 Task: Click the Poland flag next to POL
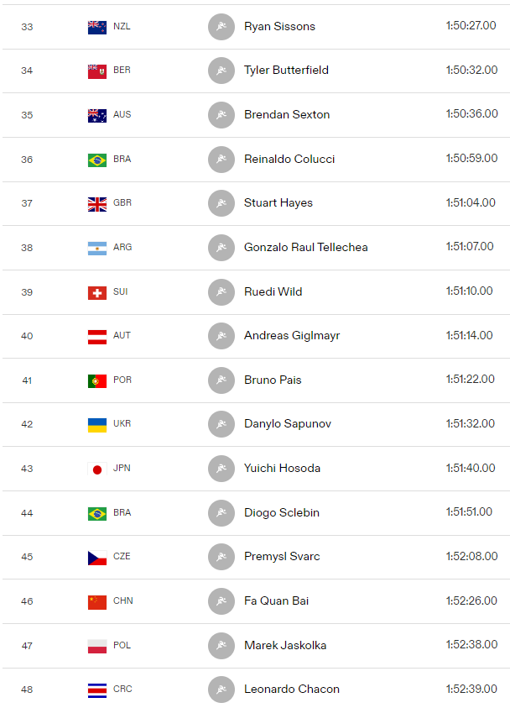tap(97, 646)
